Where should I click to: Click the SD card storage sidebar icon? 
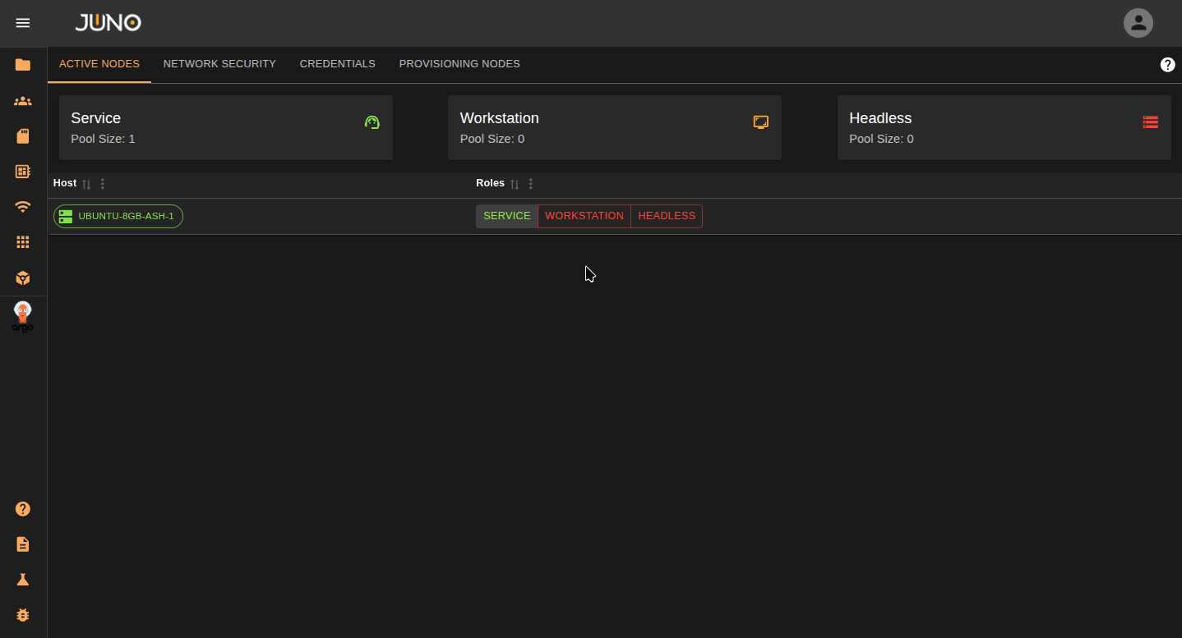click(x=23, y=136)
